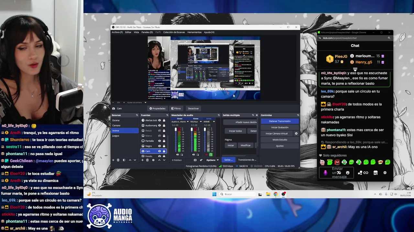414x232 pixels.
Task: Click the microphone icon in the Kick chat
Action: click(x=325, y=173)
